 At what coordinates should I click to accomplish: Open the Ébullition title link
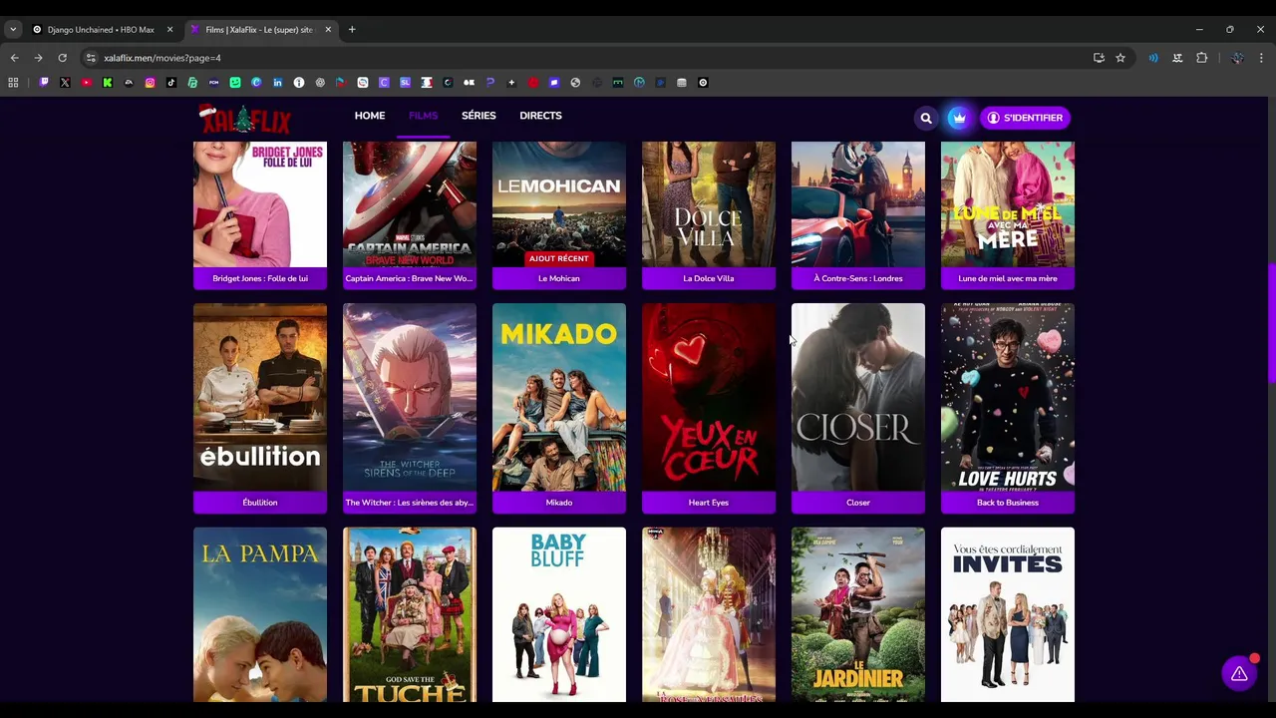[x=260, y=503]
